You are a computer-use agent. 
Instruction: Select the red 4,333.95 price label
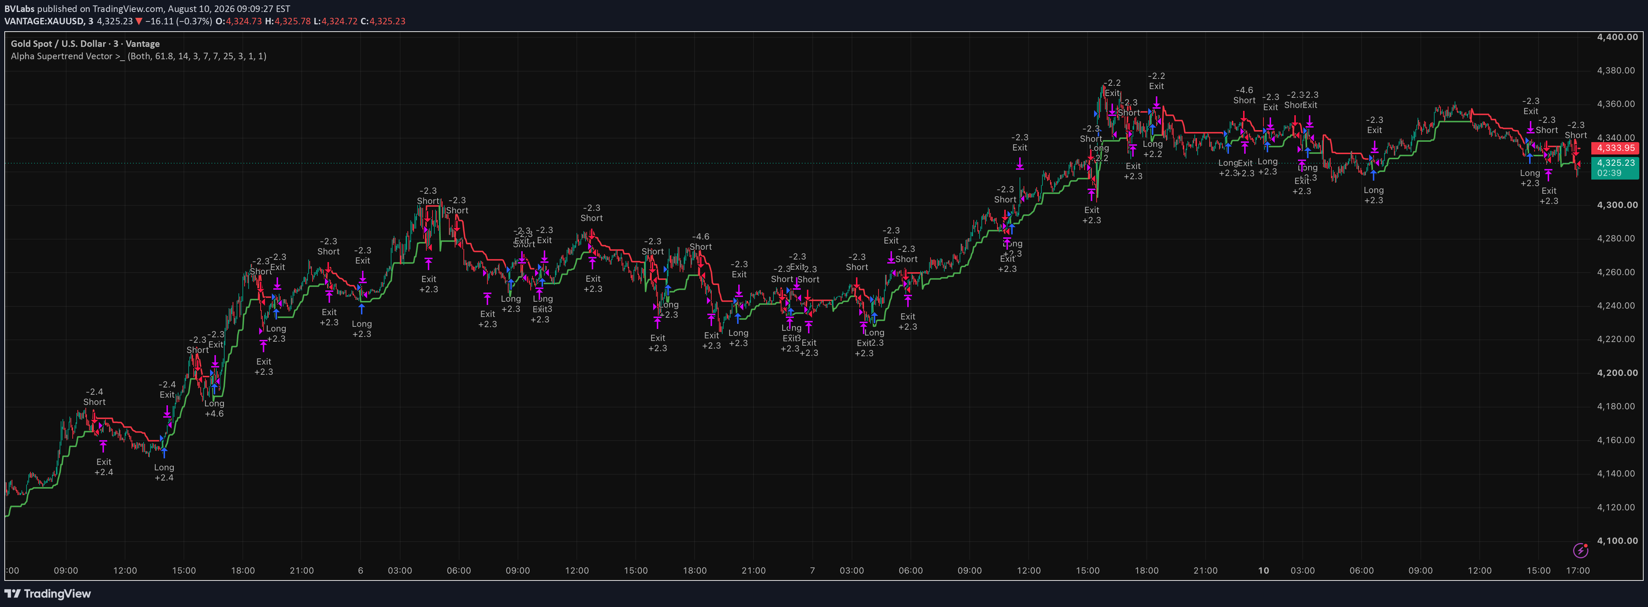[1615, 148]
